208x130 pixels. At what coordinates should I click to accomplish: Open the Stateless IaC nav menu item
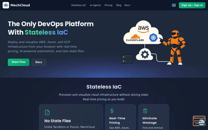79,5
